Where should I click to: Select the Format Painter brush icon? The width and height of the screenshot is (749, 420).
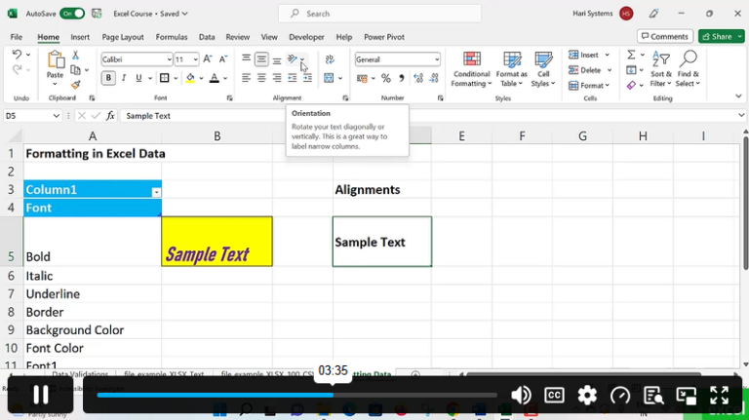pyautogui.click(x=75, y=85)
